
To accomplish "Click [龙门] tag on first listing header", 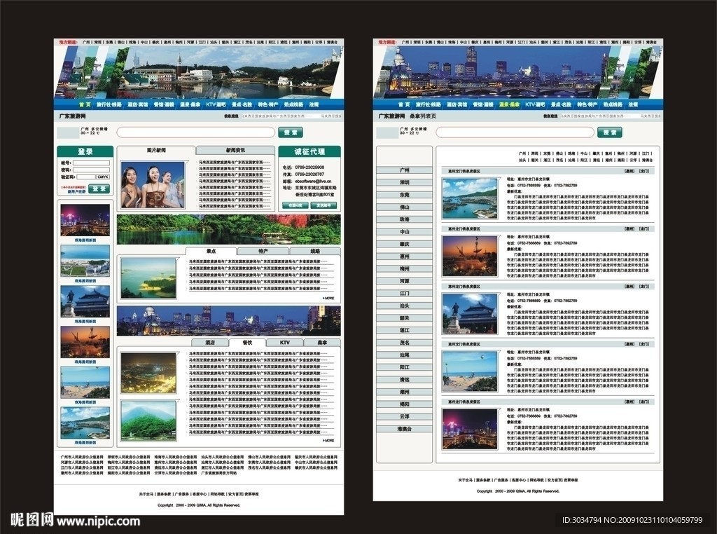I will pos(644,171).
